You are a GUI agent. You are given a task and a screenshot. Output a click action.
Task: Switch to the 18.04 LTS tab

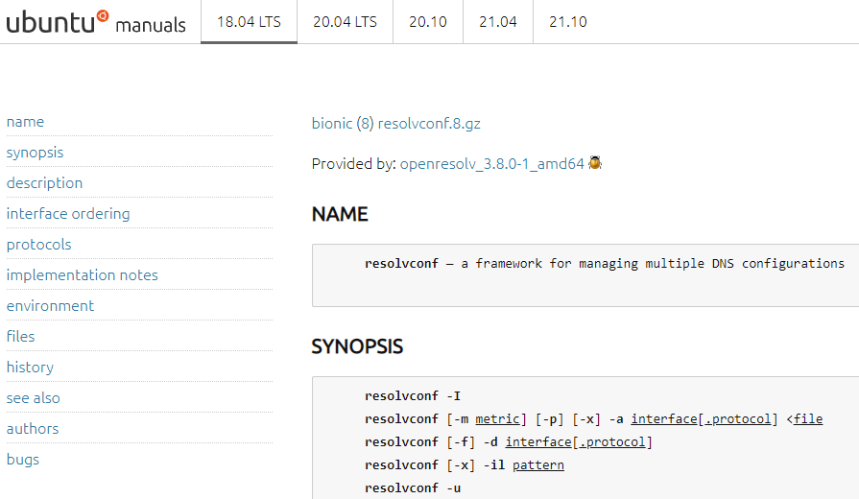point(249,22)
